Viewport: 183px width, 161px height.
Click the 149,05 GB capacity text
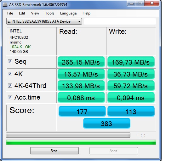(19, 51)
